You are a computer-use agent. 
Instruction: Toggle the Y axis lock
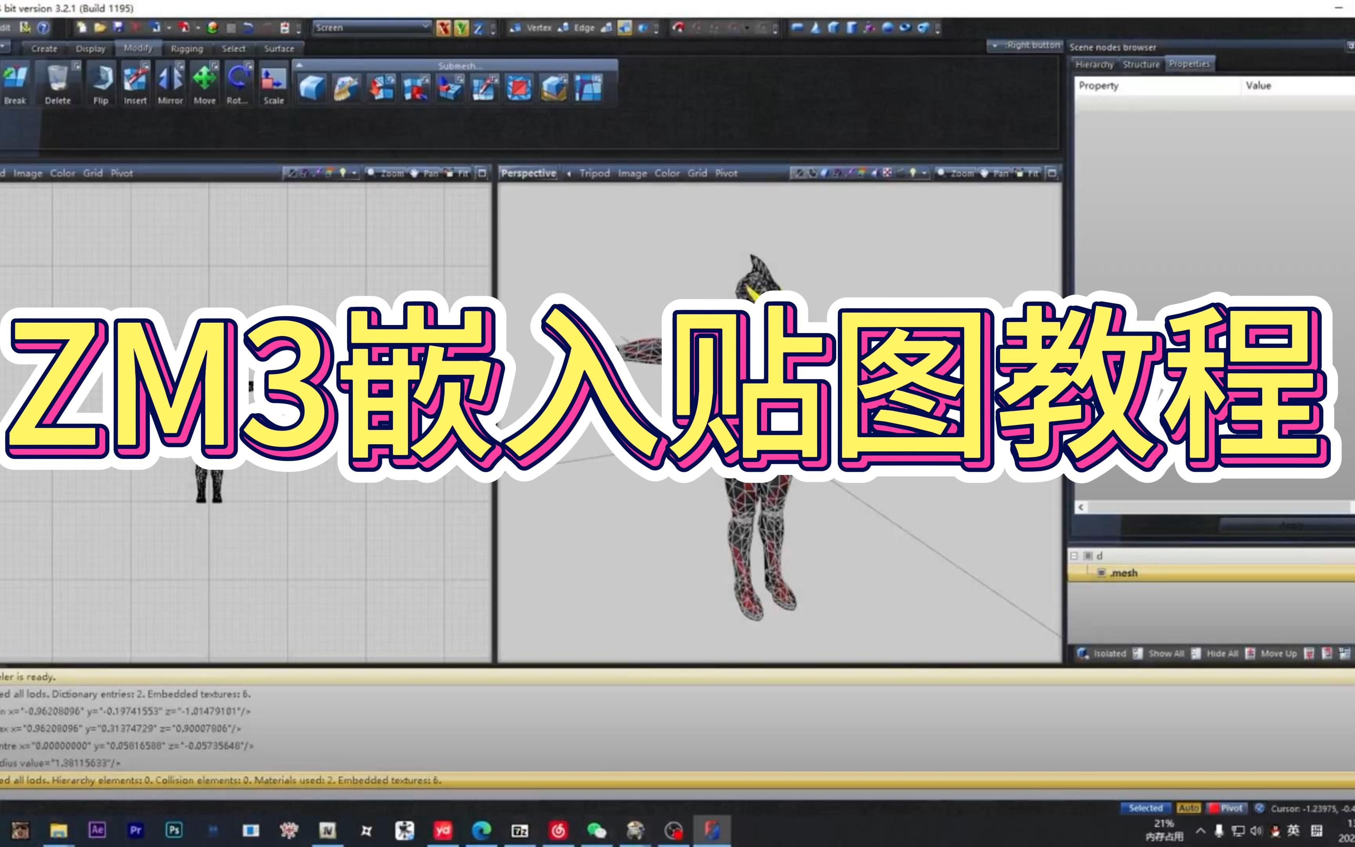(x=461, y=27)
